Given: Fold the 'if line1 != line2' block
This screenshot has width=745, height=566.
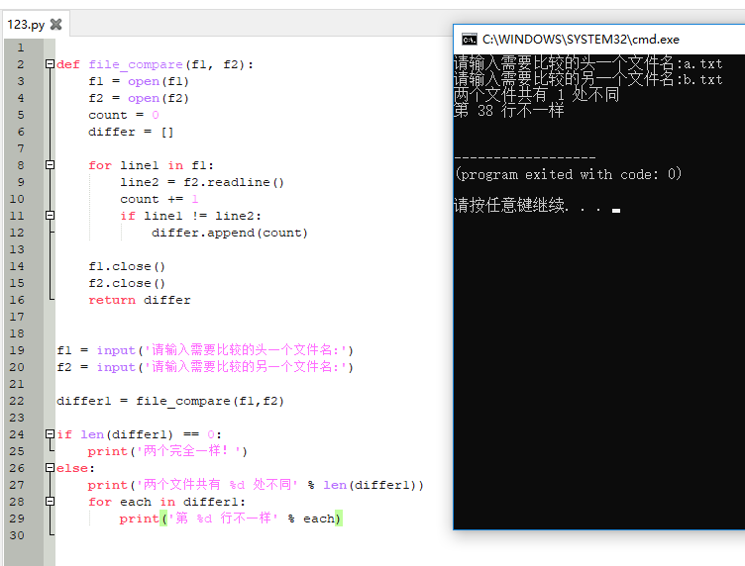Looking at the screenshot, I should (50, 216).
